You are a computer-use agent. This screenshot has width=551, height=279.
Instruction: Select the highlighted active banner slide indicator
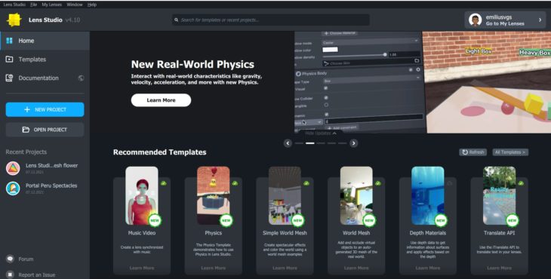[310, 143]
